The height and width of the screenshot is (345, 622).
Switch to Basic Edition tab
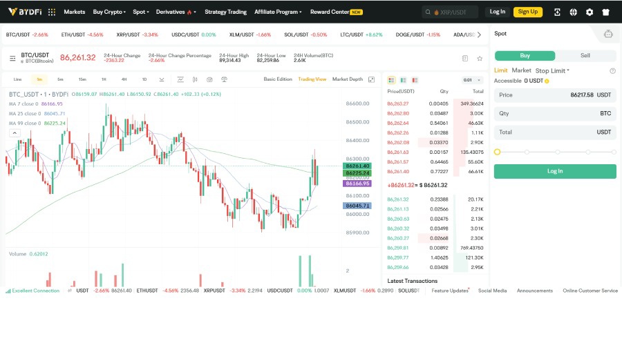(278, 79)
